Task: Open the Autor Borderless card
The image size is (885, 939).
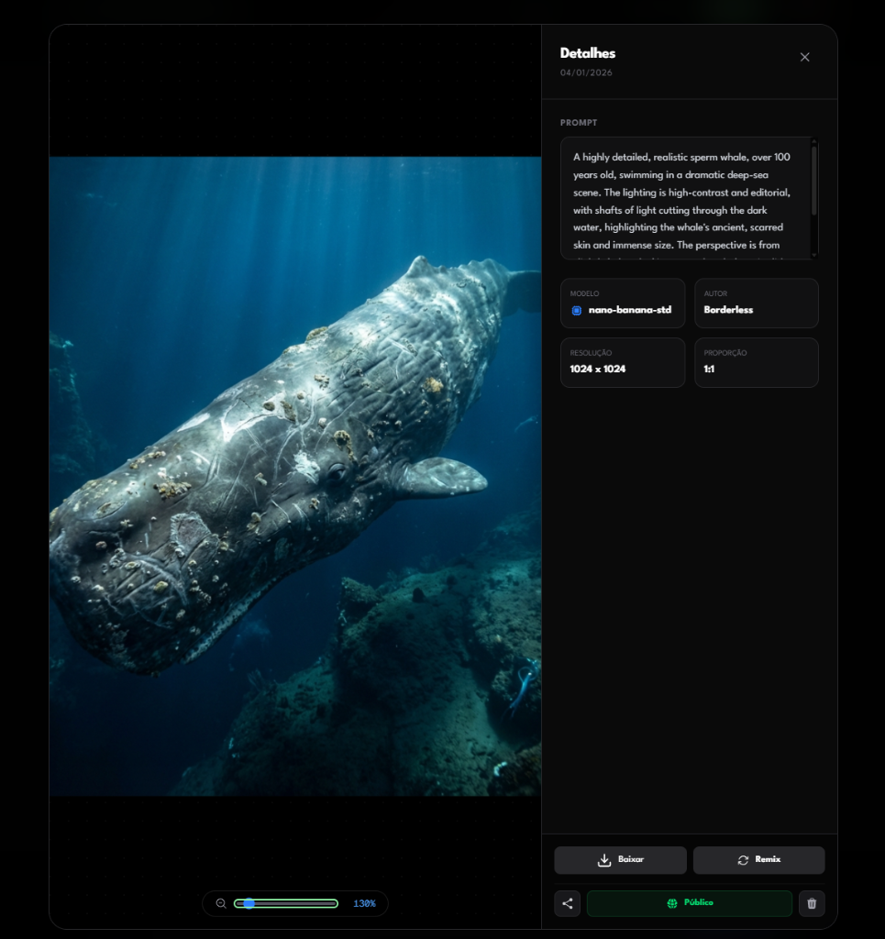Action: coord(756,304)
